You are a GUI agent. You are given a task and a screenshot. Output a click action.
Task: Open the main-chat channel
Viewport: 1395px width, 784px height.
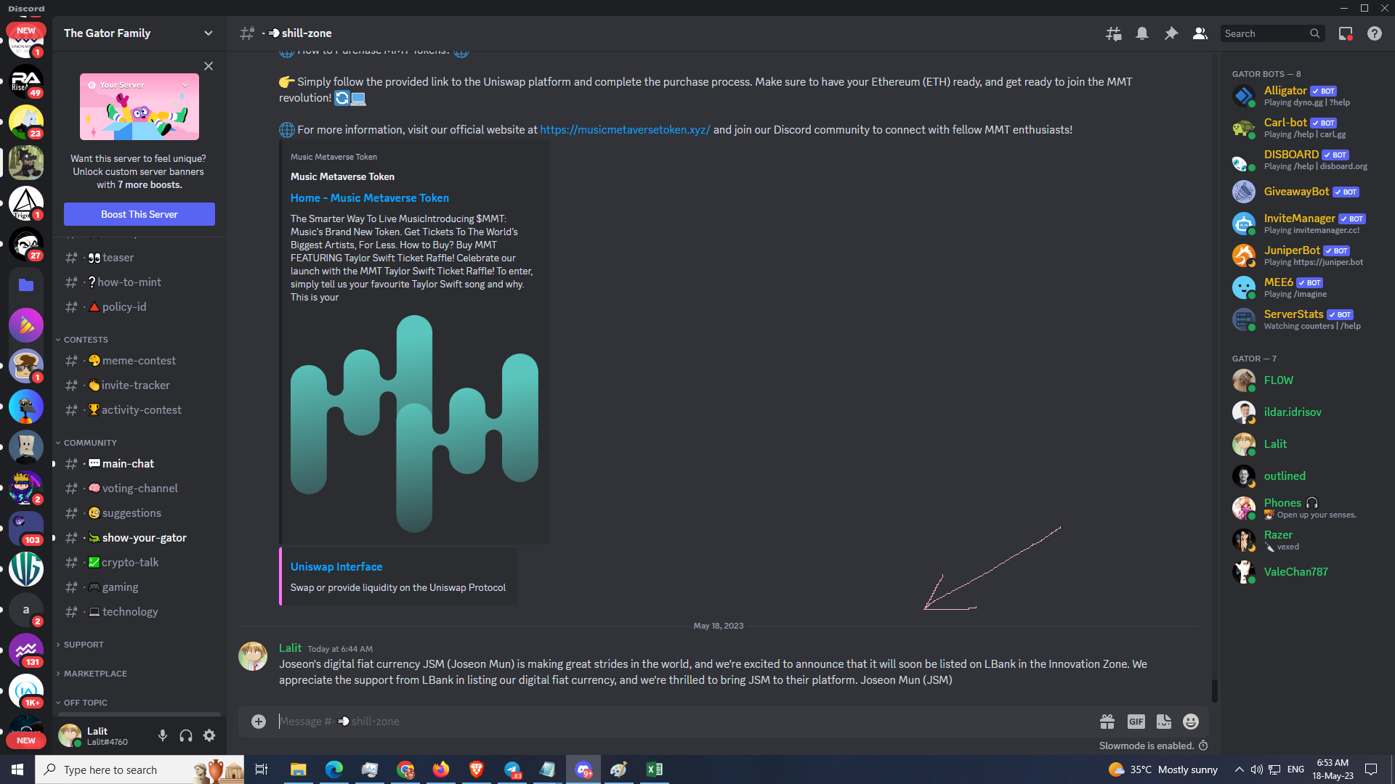(139, 464)
